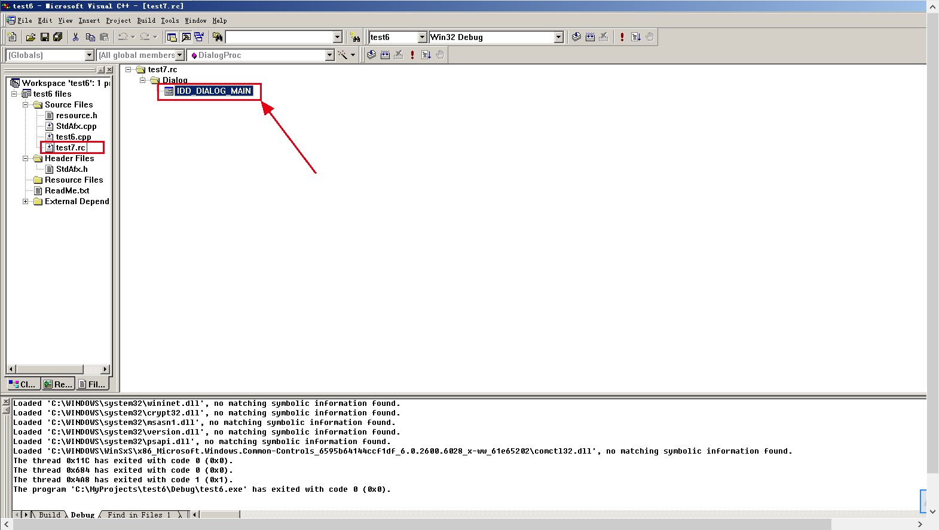Click the Cut scissors icon
The image size is (939, 530).
click(x=76, y=37)
